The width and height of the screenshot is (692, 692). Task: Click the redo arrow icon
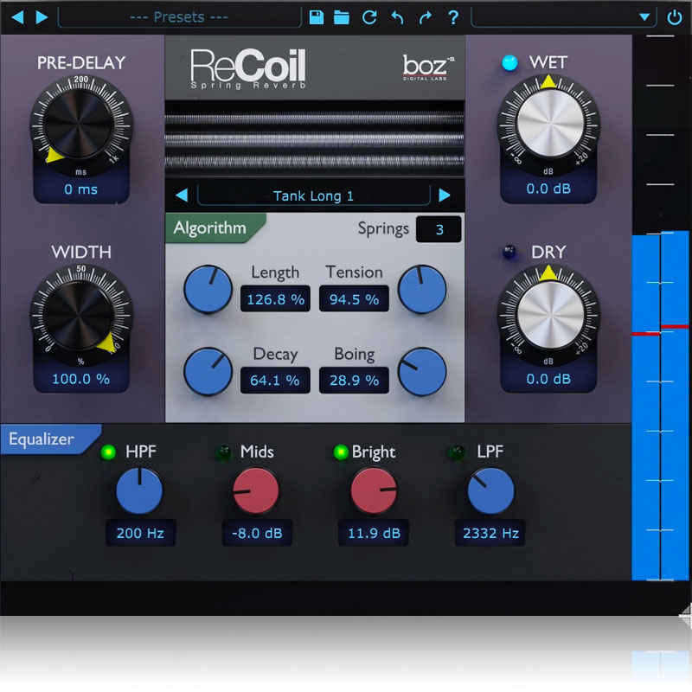tap(425, 17)
